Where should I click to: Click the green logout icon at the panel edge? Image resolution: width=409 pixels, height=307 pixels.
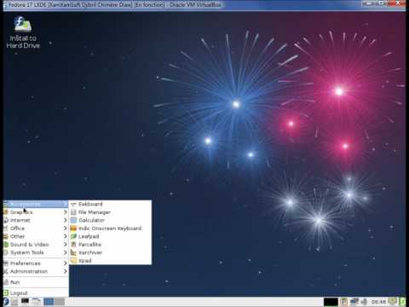tap(402, 302)
